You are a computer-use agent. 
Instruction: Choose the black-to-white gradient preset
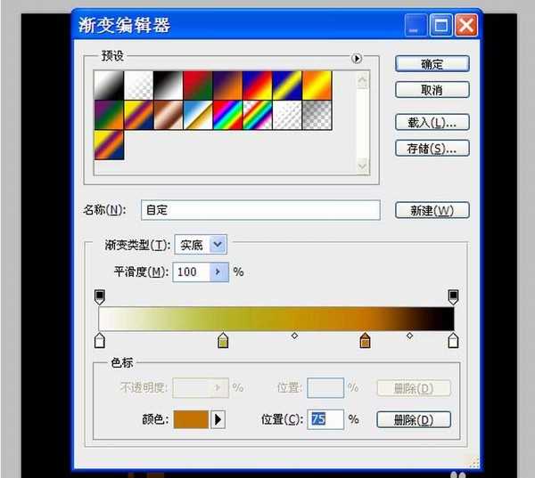[x=168, y=85]
